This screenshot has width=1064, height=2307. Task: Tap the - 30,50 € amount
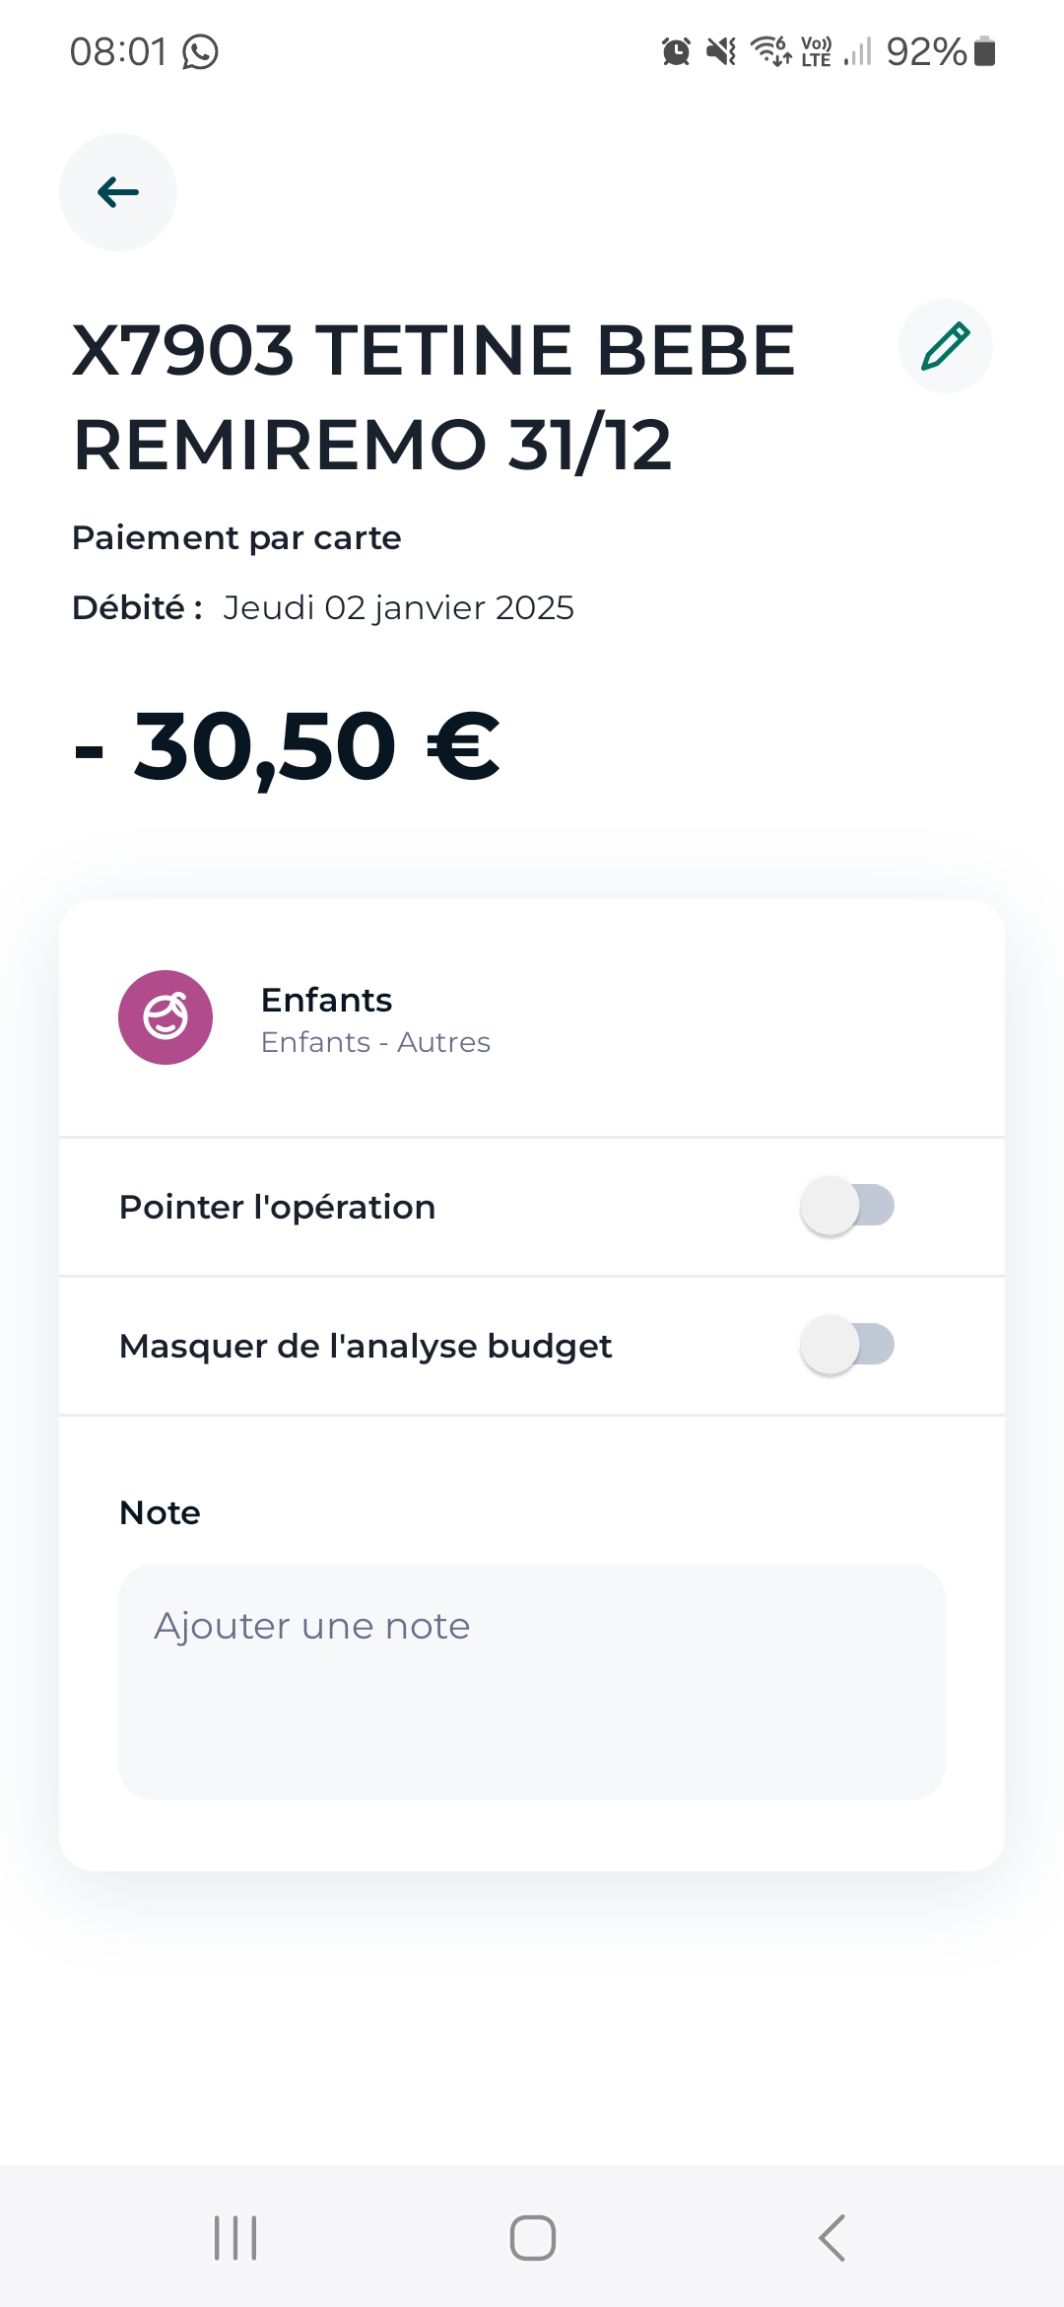(x=288, y=746)
